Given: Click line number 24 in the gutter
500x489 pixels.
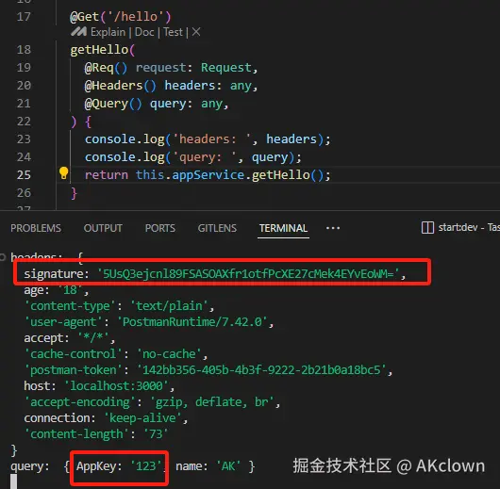Looking at the screenshot, I should pyautogui.click(x=24, y=157).
